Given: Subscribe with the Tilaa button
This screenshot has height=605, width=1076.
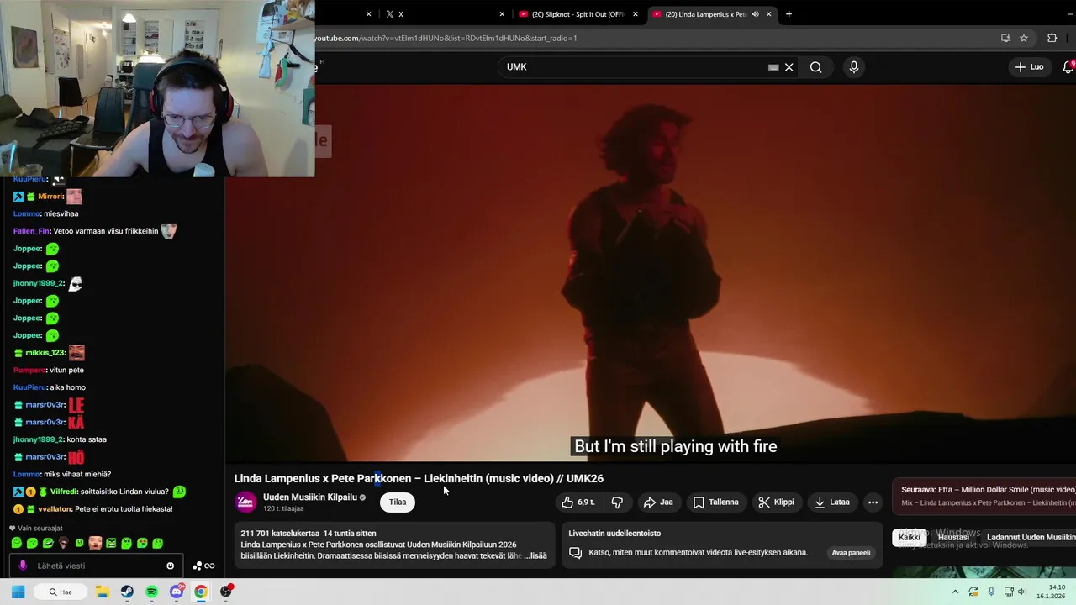Looking at the screenshot, I should 398,502.
